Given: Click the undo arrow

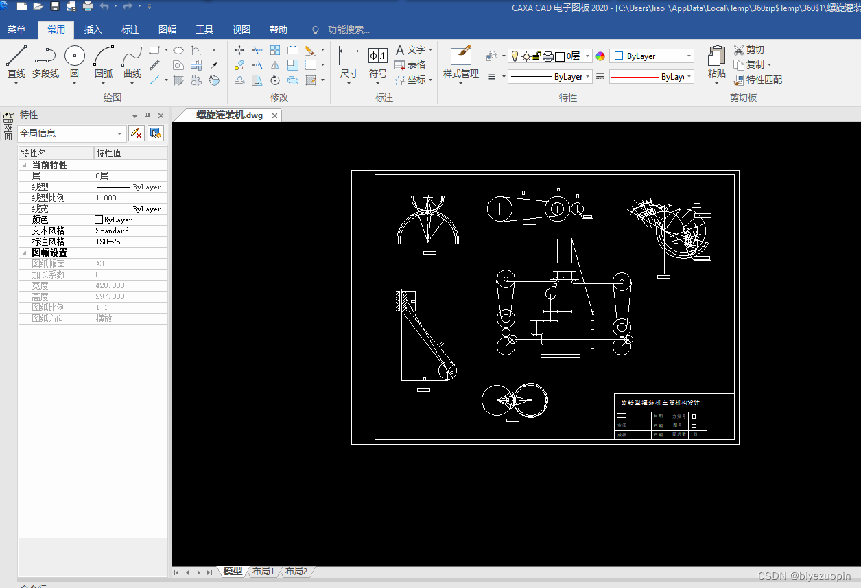Looking at the screenshot, I should pos(104,6).
